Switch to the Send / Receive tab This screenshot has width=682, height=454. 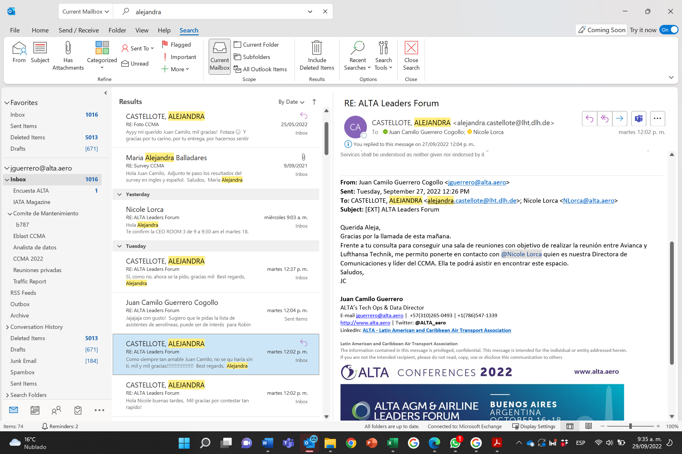click(x=79, y=30)
